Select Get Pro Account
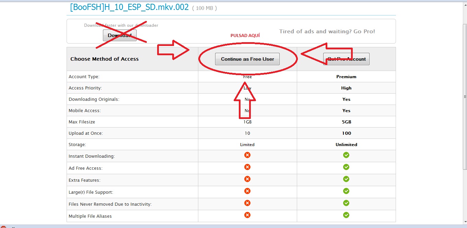 click(346, 59)
